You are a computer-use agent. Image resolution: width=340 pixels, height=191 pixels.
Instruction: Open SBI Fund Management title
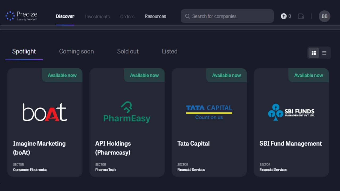tap(291, 144)
